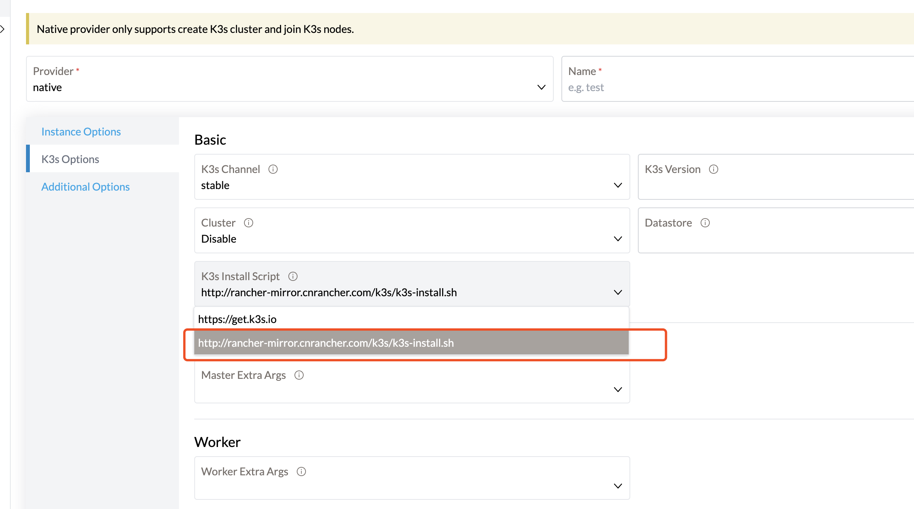Expand the K3s Channel dropdown
914x509 pixels.
coord(618,185)
